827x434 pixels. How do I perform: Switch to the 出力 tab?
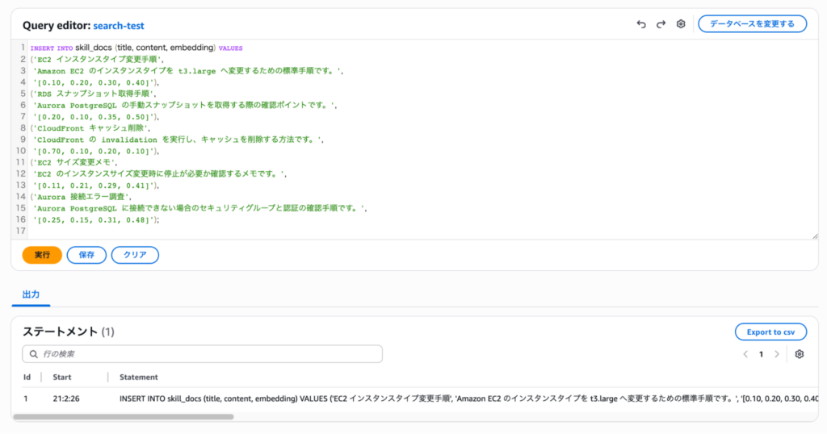[x=31, y=295]
